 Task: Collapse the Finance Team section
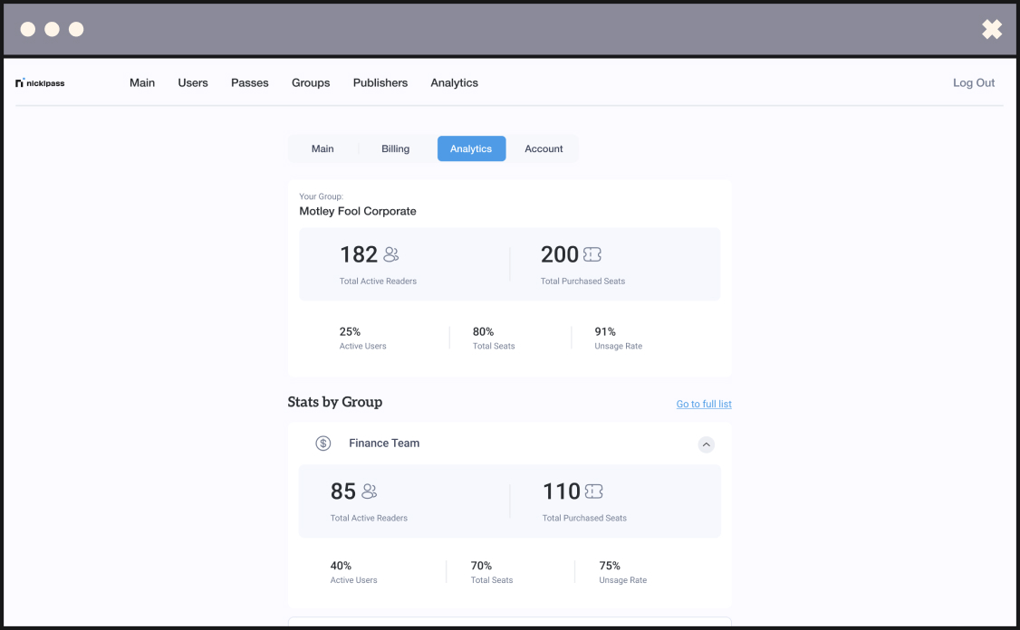(x=707, y=444)
